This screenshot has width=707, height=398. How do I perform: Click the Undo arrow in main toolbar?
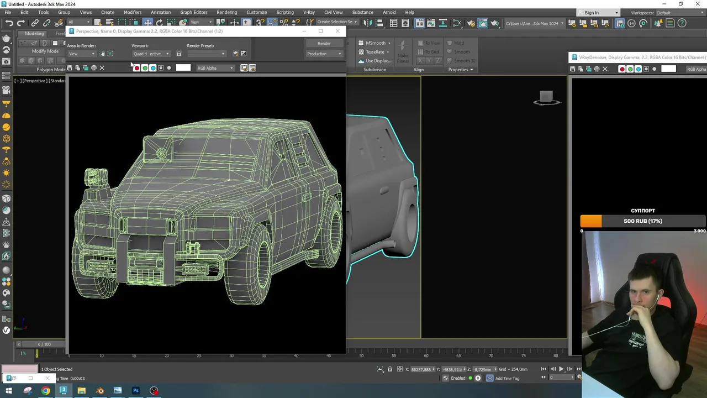9,23
